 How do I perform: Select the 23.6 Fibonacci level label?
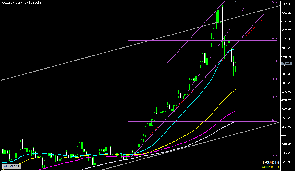(x=274, y=120)
